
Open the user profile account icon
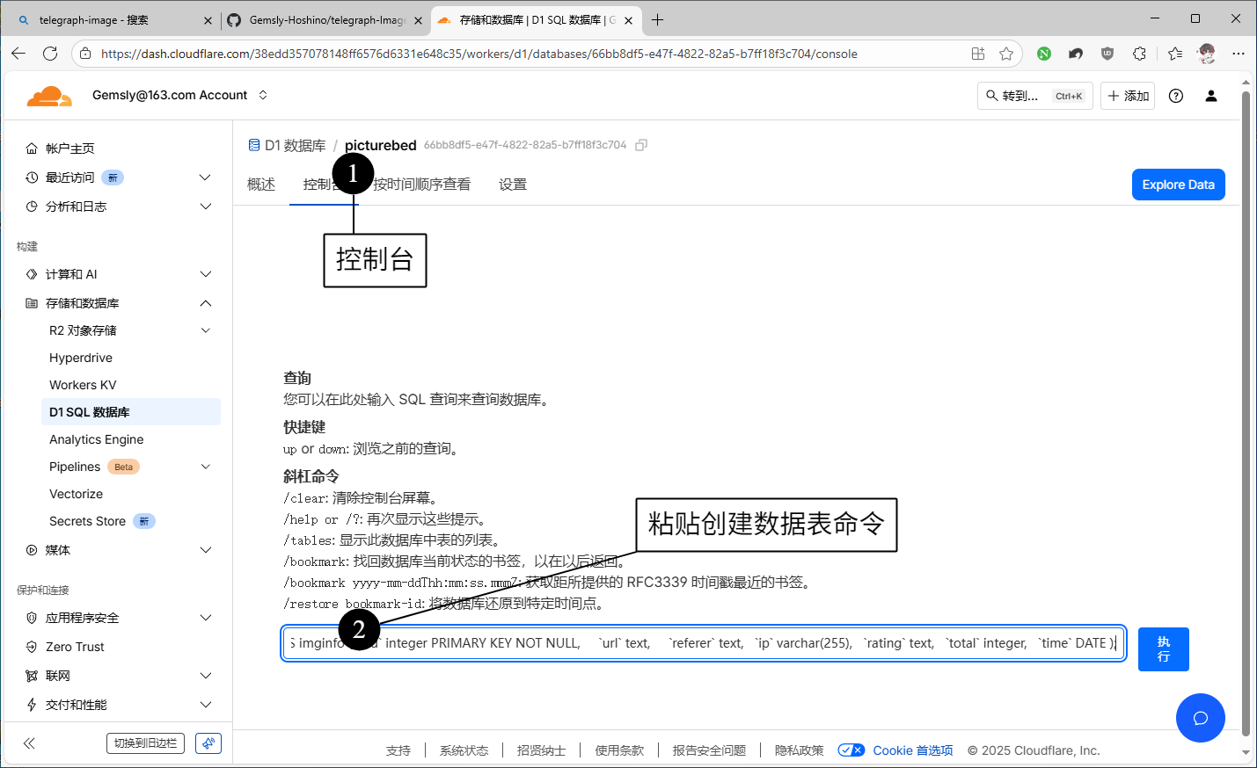tap(1210, 96)
